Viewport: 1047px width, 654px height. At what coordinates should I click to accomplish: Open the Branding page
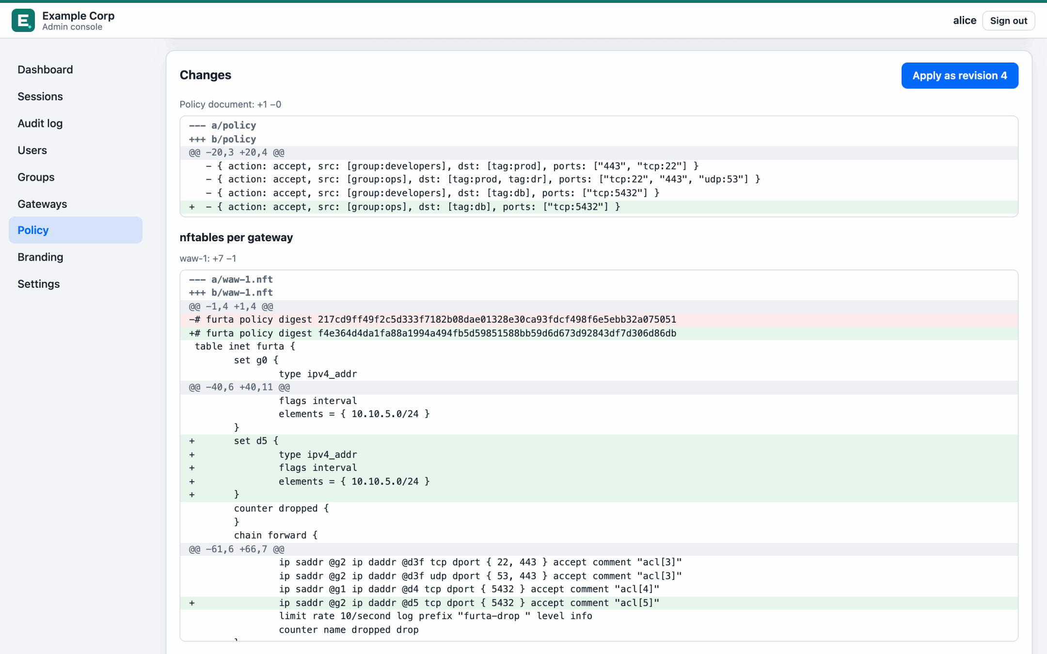pos(76,257)
